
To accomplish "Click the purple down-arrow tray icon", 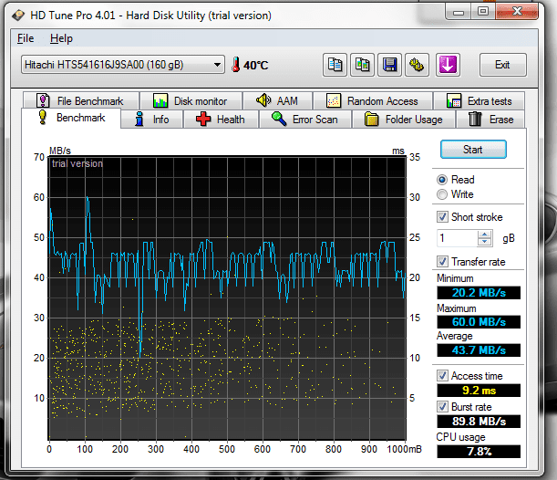I will tap(449, 65).
